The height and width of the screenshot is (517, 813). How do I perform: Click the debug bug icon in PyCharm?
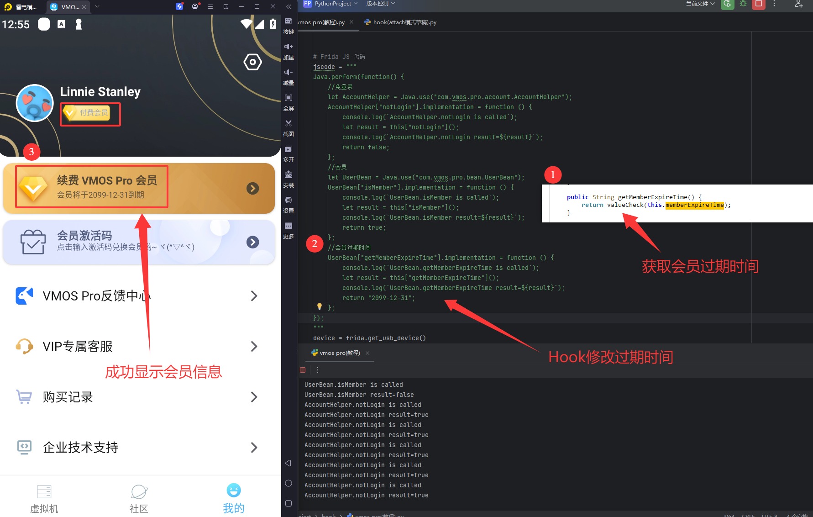tap(743, 4)
